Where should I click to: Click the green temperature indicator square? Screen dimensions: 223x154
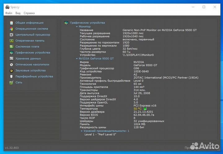point(145,109)
